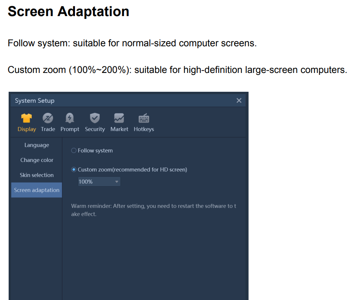Open the 100% zoom dropdown
The height and width of the screenshot is (300, 353).
tap(99, 182)
